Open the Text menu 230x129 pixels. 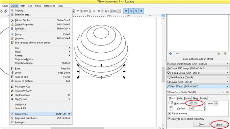click(30, 6)
